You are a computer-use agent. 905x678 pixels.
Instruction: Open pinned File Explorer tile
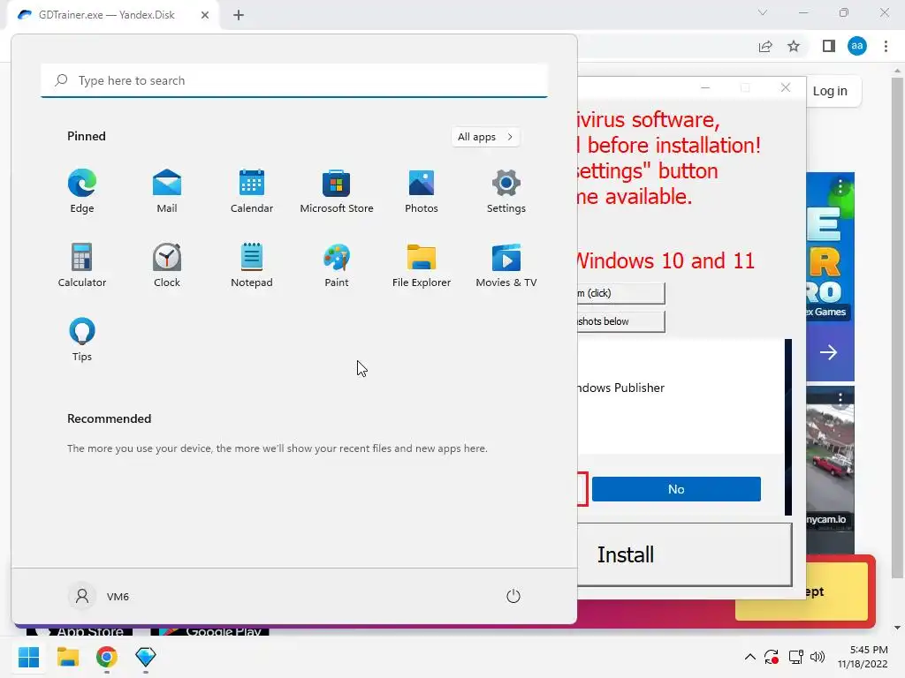tap(422, 265)
